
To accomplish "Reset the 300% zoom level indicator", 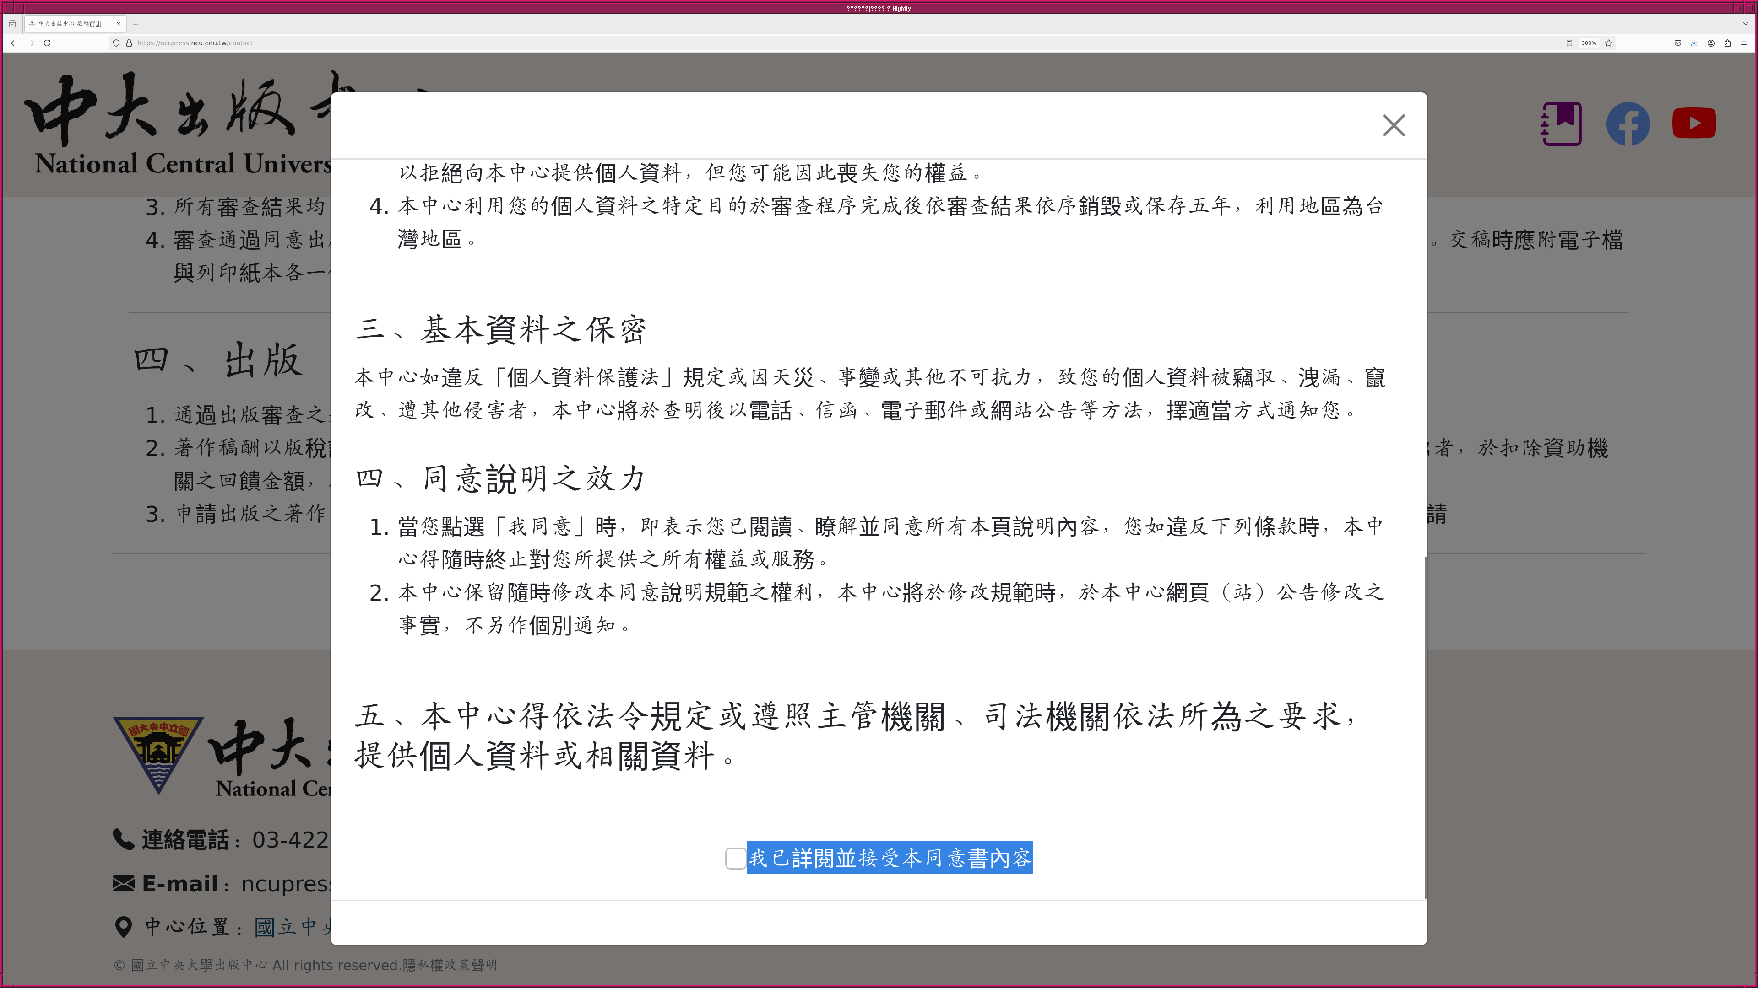I will [x=1589, y=43].
